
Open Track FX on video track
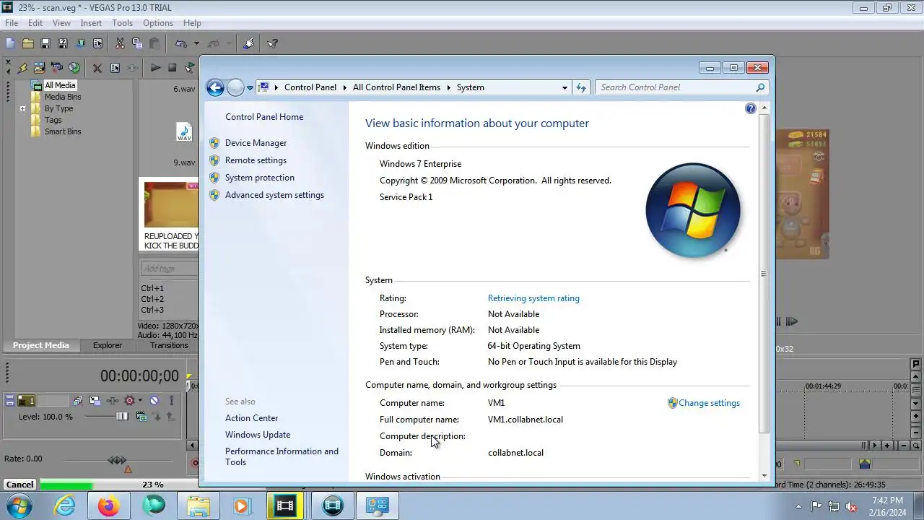click(x=113, y=401)
